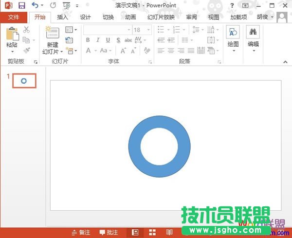Toggle Underline formatting

click(108, 40)
